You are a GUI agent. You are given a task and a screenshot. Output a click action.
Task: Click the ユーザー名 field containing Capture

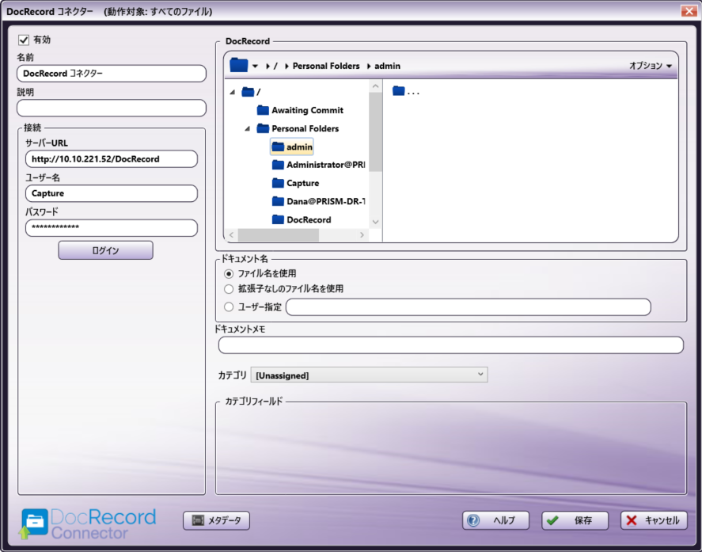coord(112,193)
